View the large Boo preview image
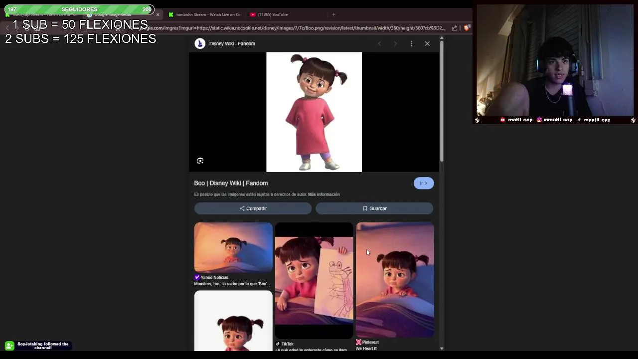The image size is (638, 359). tap(314, 112)
